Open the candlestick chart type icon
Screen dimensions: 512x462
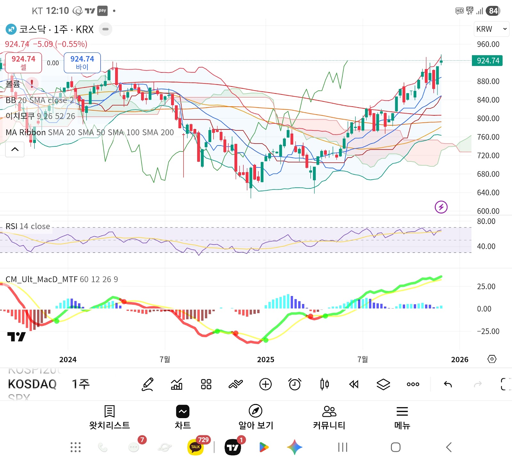pos(324,384)
